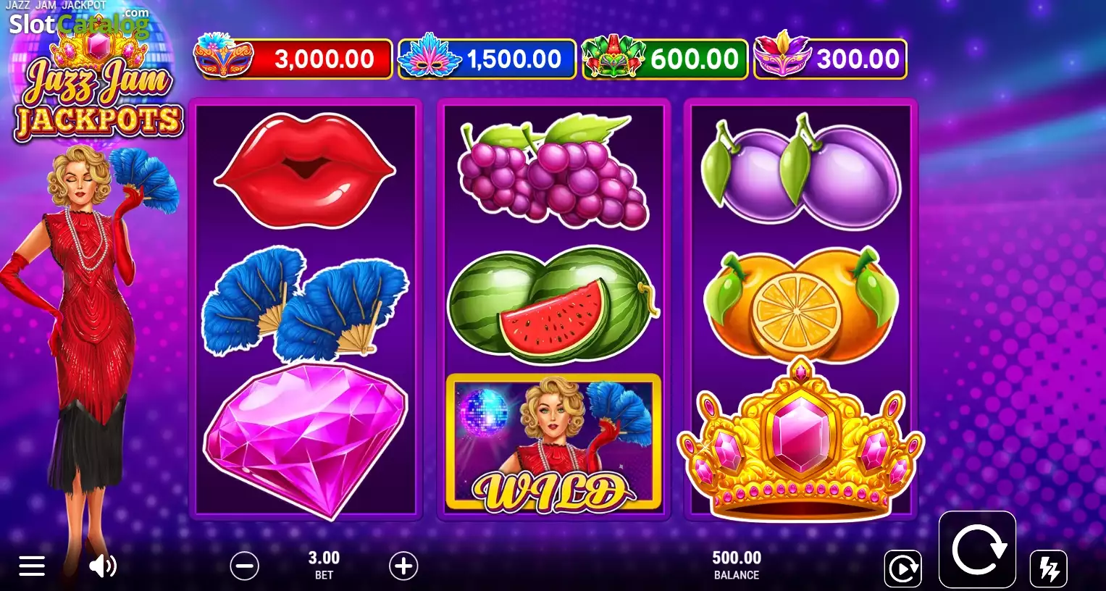Toggle turbo spin lightning button

(x=1049, y=569)
